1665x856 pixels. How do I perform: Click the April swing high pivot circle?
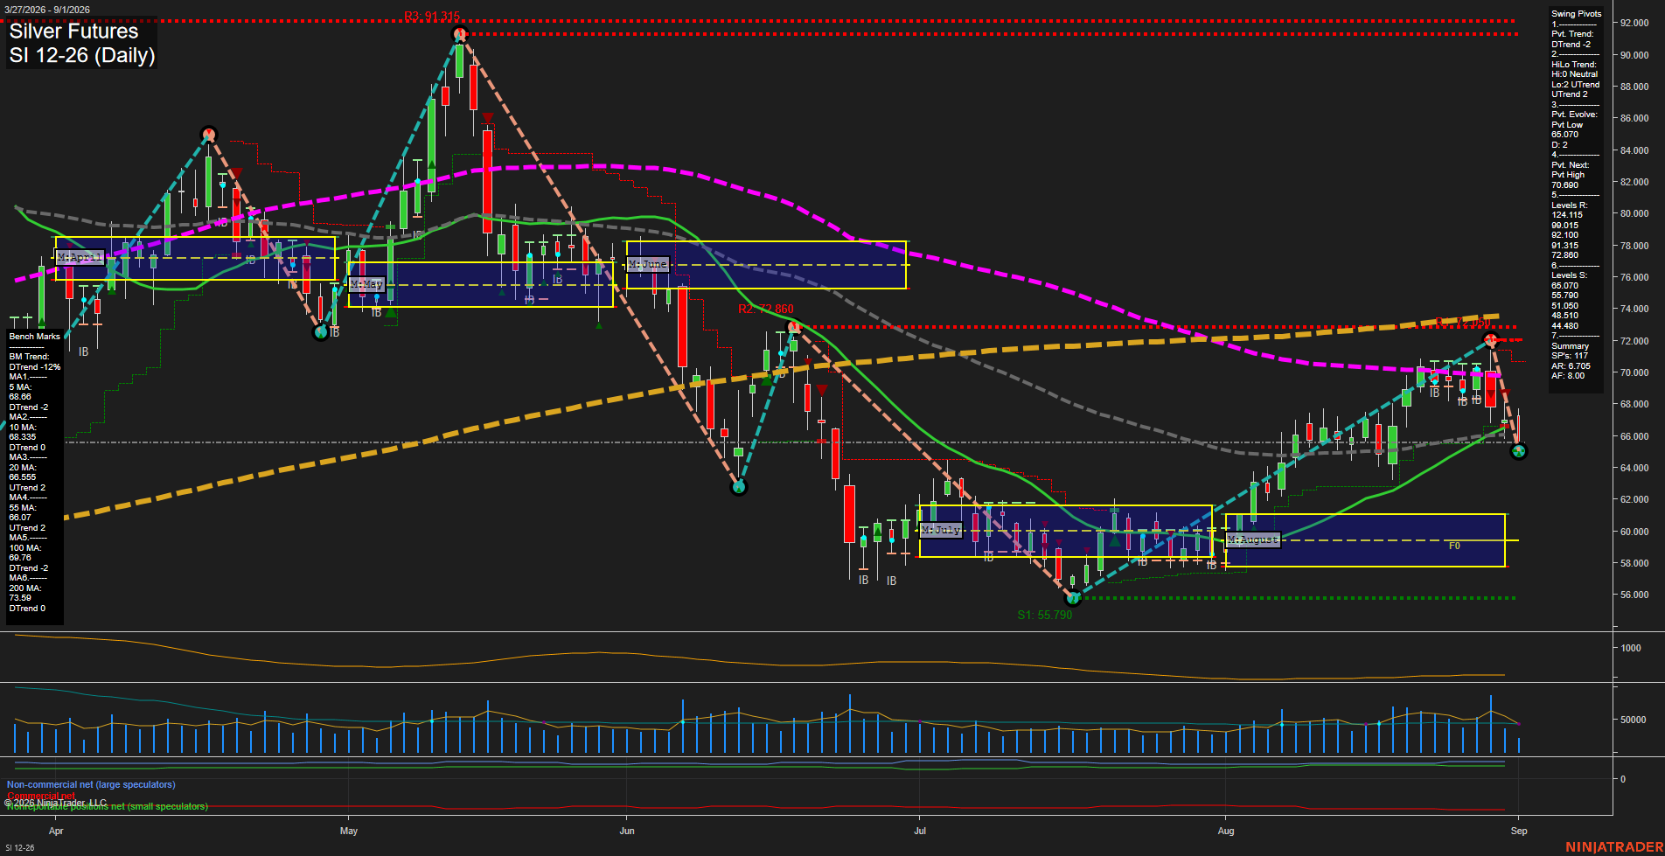208,134
